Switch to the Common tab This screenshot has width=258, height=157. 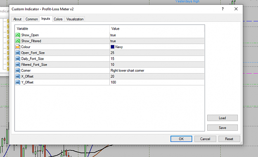coord(32,19)
